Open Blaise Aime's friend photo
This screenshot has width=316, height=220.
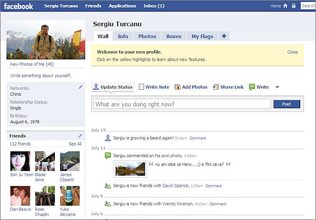[45, 161]
